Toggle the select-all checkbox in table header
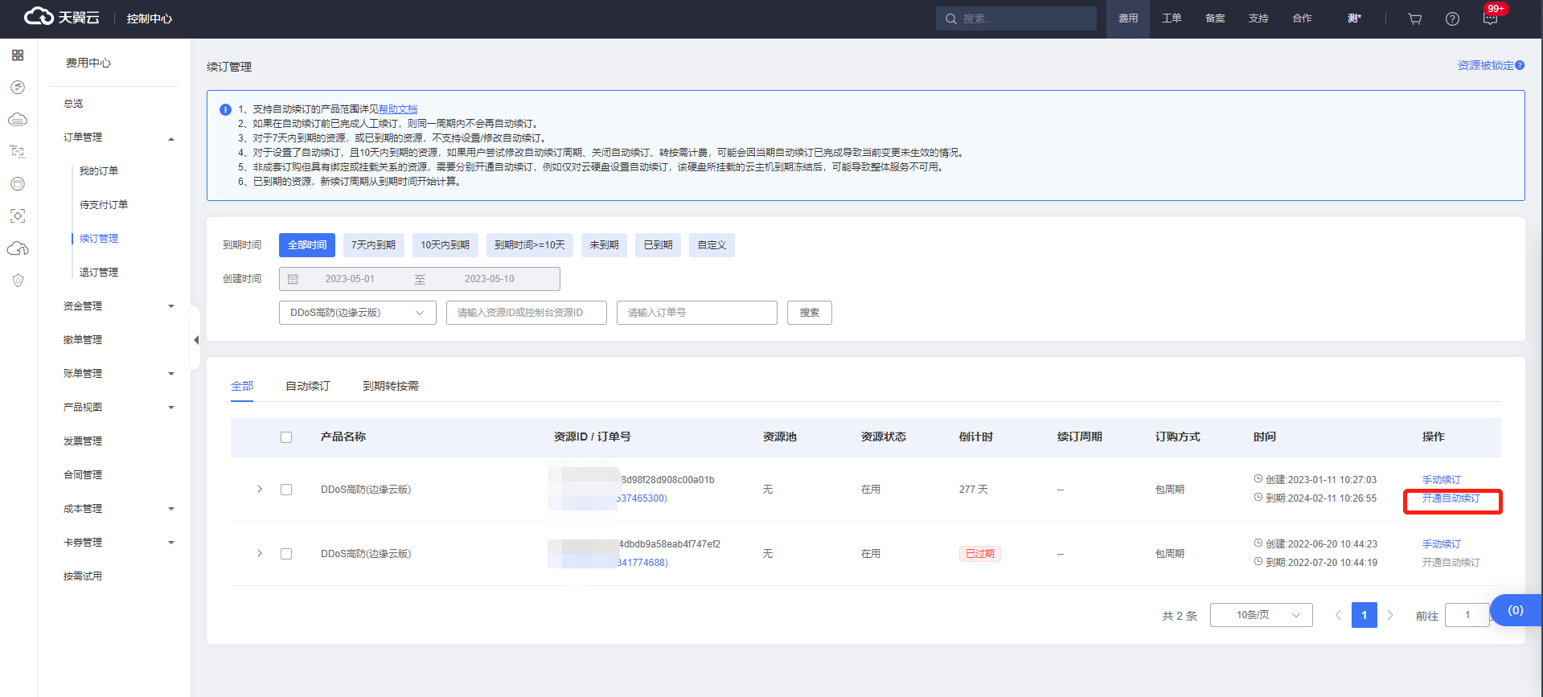Viewport: 1543px width, 697px height. 286,437
